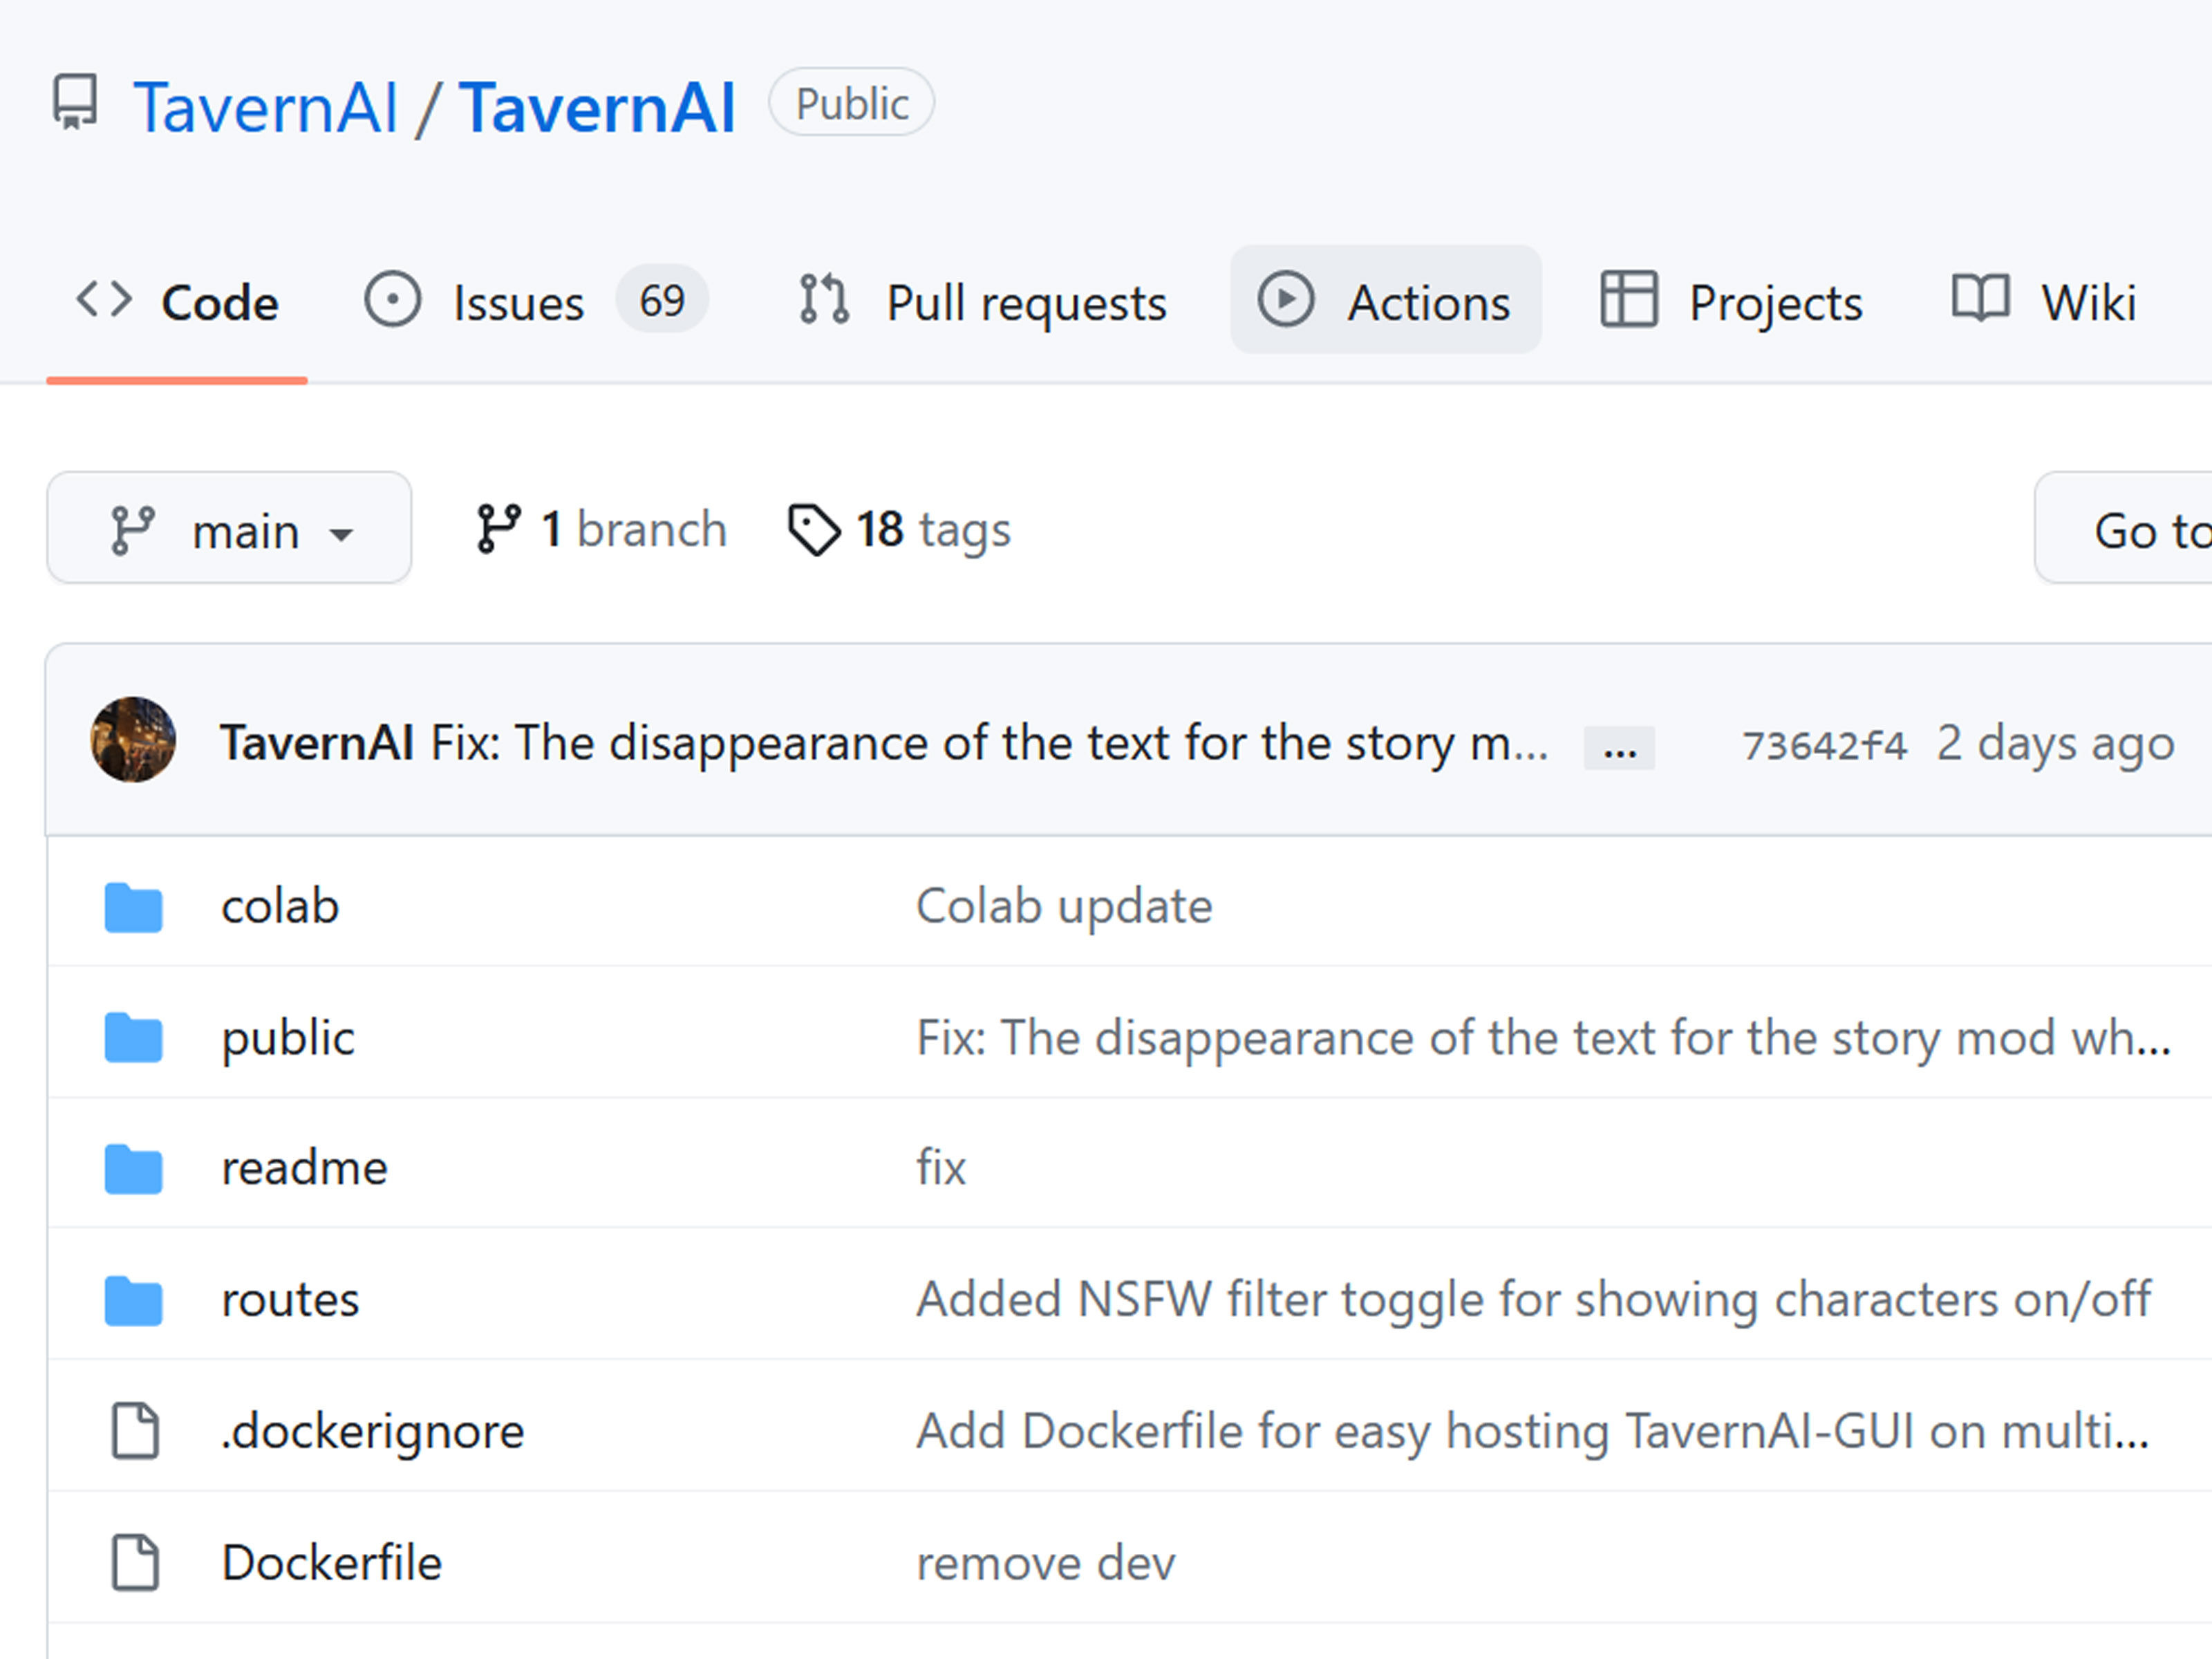Click the repository book icon beside TavernAI
This screenshot has width=2212, height=1659.
[75, 102]
